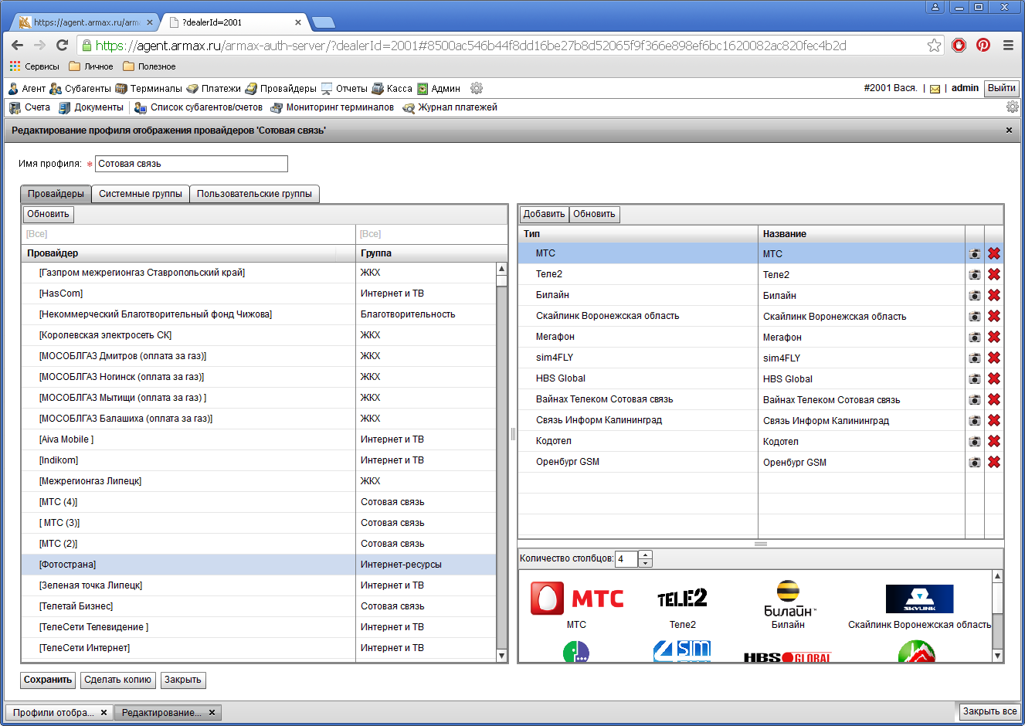Click the Pinterest browser extension icon

(x=983, y=45)
